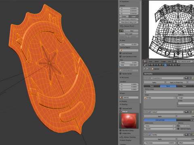This screenshot has height=145, width=194.
Task: Click the image browse icon beside TEXT BADGE BUMP
Action: point(174,61)
